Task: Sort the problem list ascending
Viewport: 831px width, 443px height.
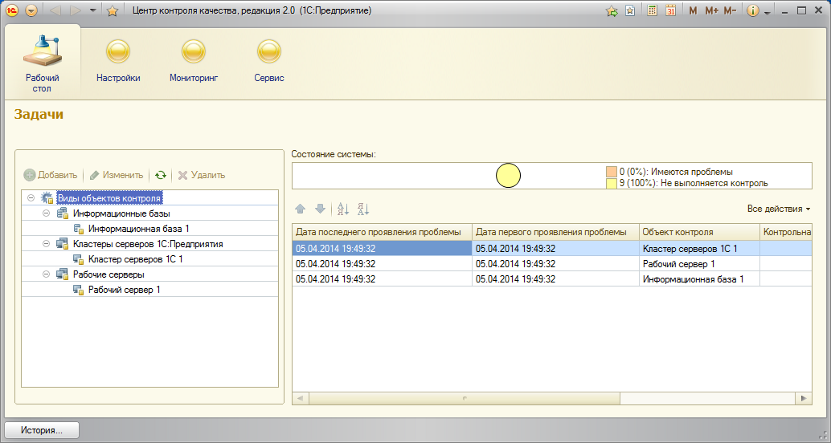Action: 343,209
